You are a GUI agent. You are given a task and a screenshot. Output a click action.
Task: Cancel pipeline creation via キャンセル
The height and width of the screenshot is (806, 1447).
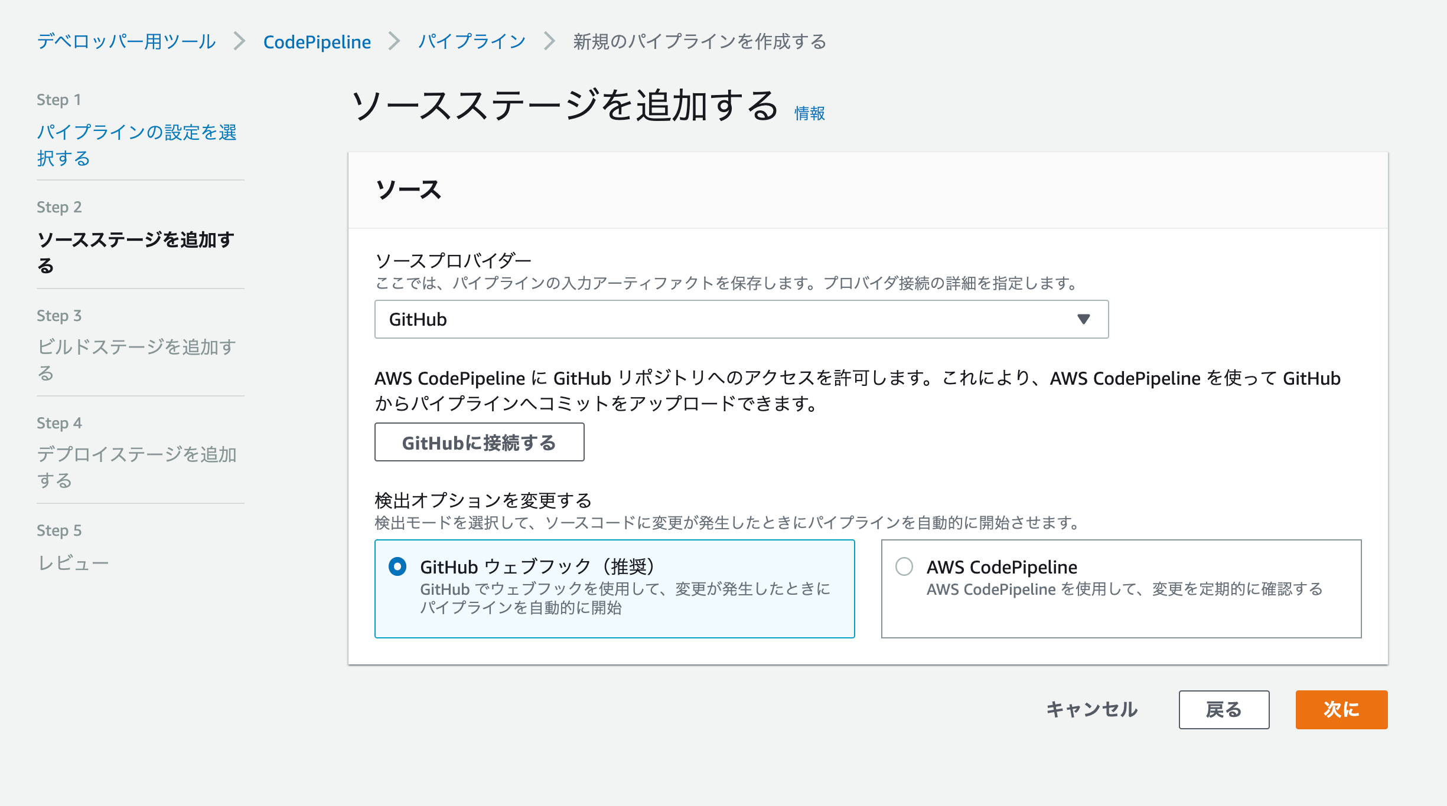[x=1092, y=710]
